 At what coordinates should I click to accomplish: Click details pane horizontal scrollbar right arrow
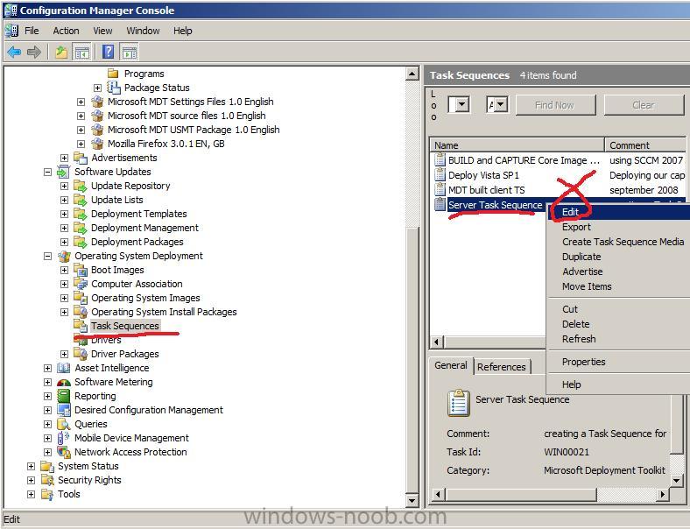point(662,495)
